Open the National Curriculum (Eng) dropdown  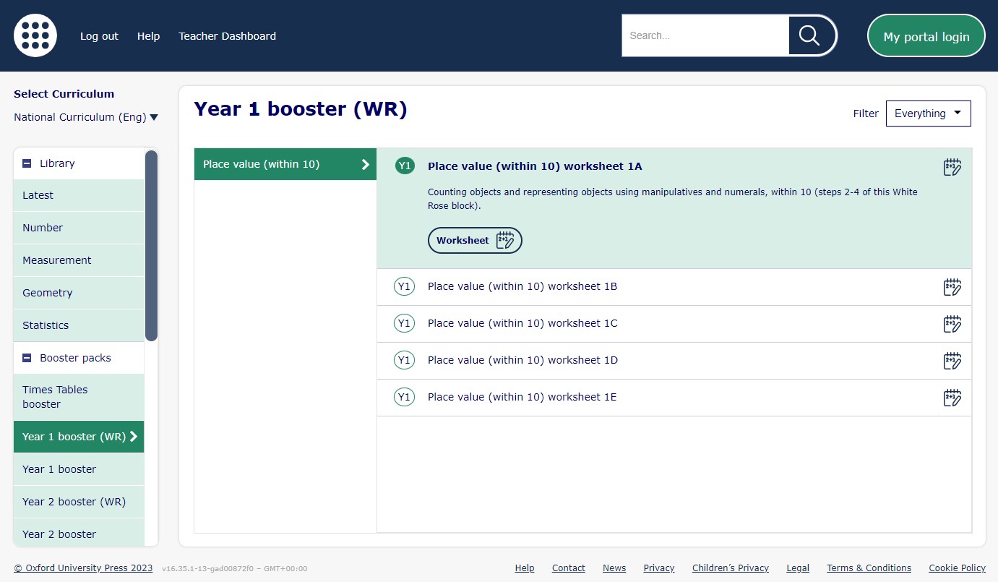(x=86, y=117)
